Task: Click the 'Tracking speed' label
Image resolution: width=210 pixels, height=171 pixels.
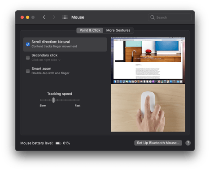Action: click(x=60, y=94)
